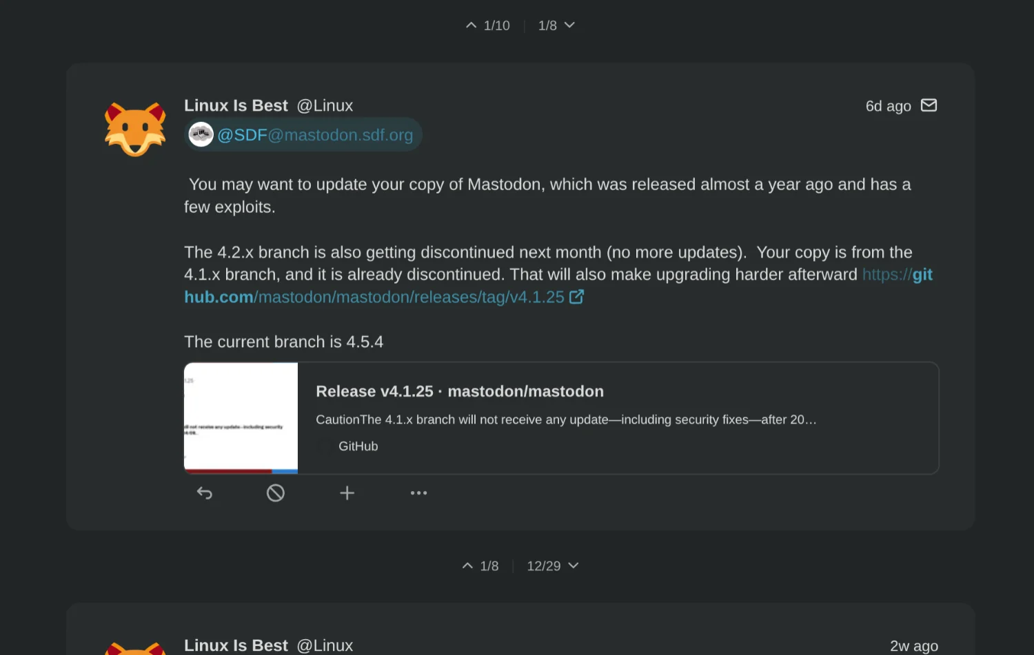Click the GitHub source label in the card
Image resolution: width=1034 pixels, height=655 pixels.
point(358,446)
